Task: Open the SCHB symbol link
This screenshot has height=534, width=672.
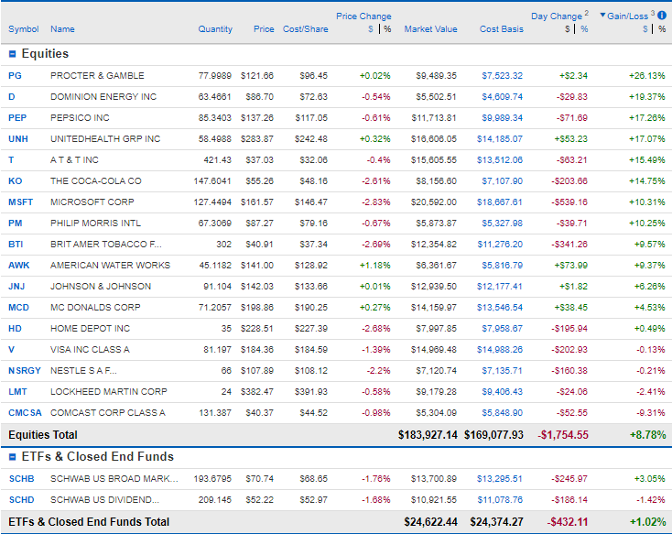Action: point(21,479)
